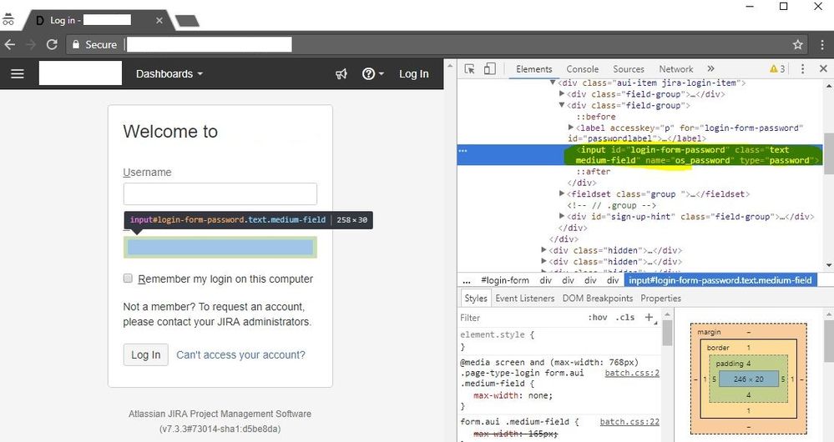Switch to the Network tab
Screen dimensions: 834x442
tap(676, 69)
